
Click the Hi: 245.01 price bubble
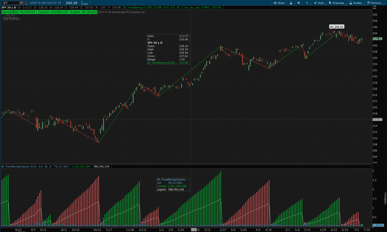pos(336,27)
